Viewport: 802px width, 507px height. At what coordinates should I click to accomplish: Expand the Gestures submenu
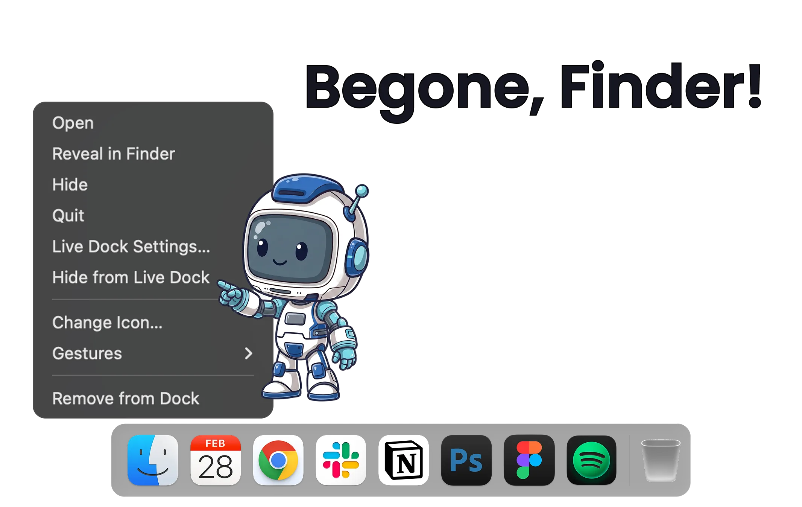tap(153, 353)
